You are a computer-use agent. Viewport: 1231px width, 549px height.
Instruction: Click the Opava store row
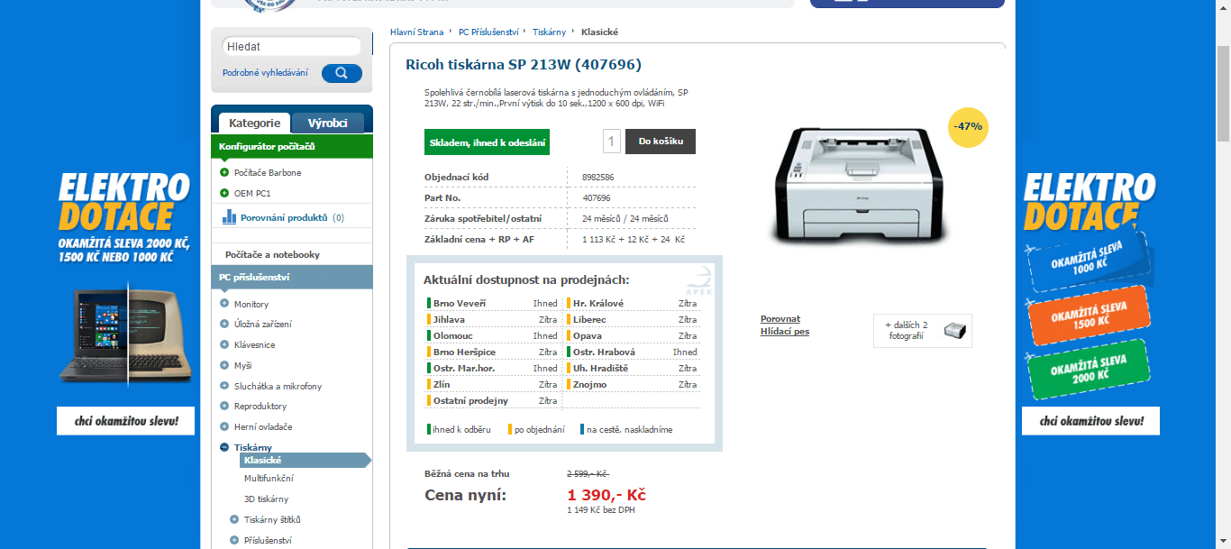coord(632,335)
